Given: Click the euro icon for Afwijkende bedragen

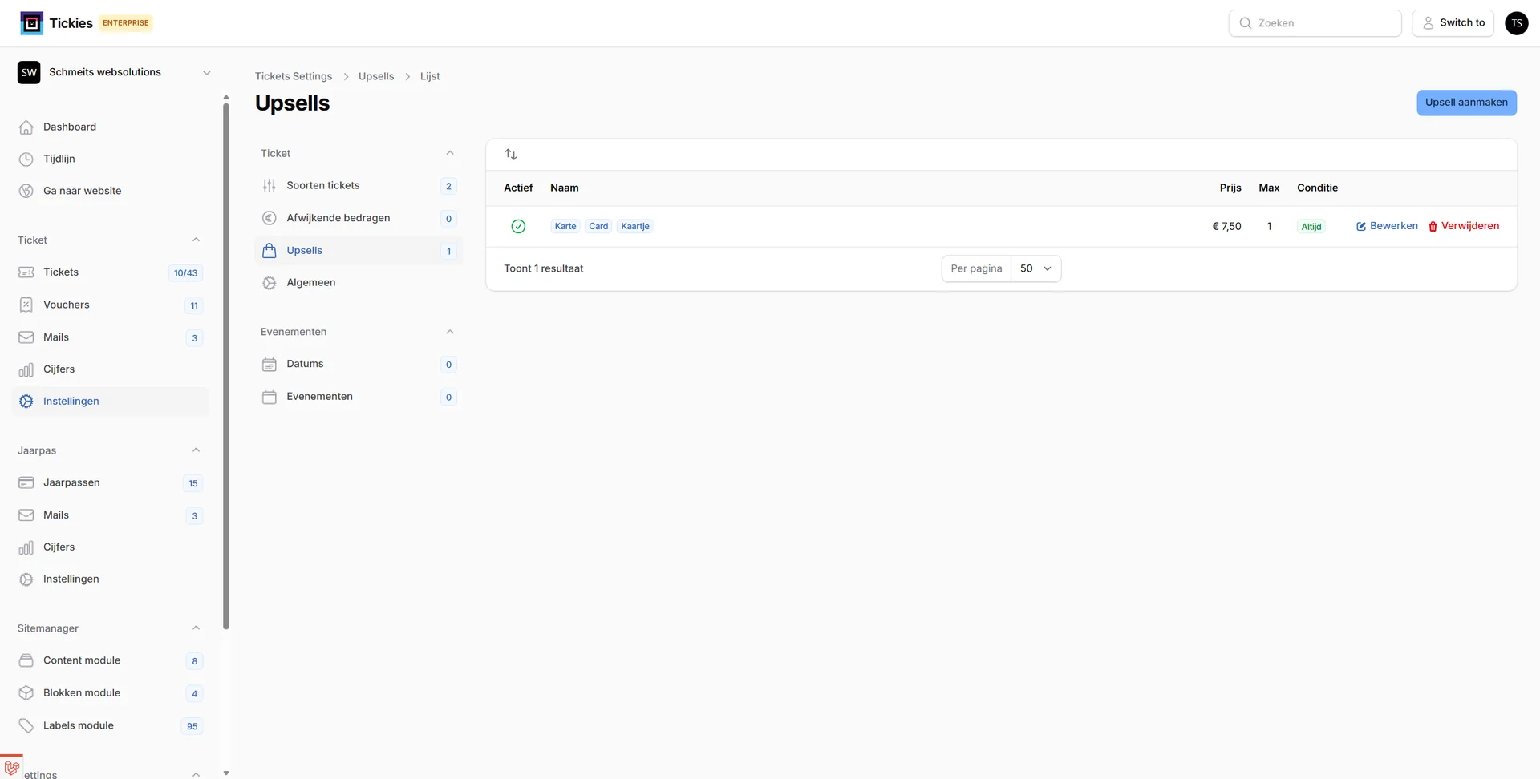Looking at the screenshot, I should coord(269,218).
